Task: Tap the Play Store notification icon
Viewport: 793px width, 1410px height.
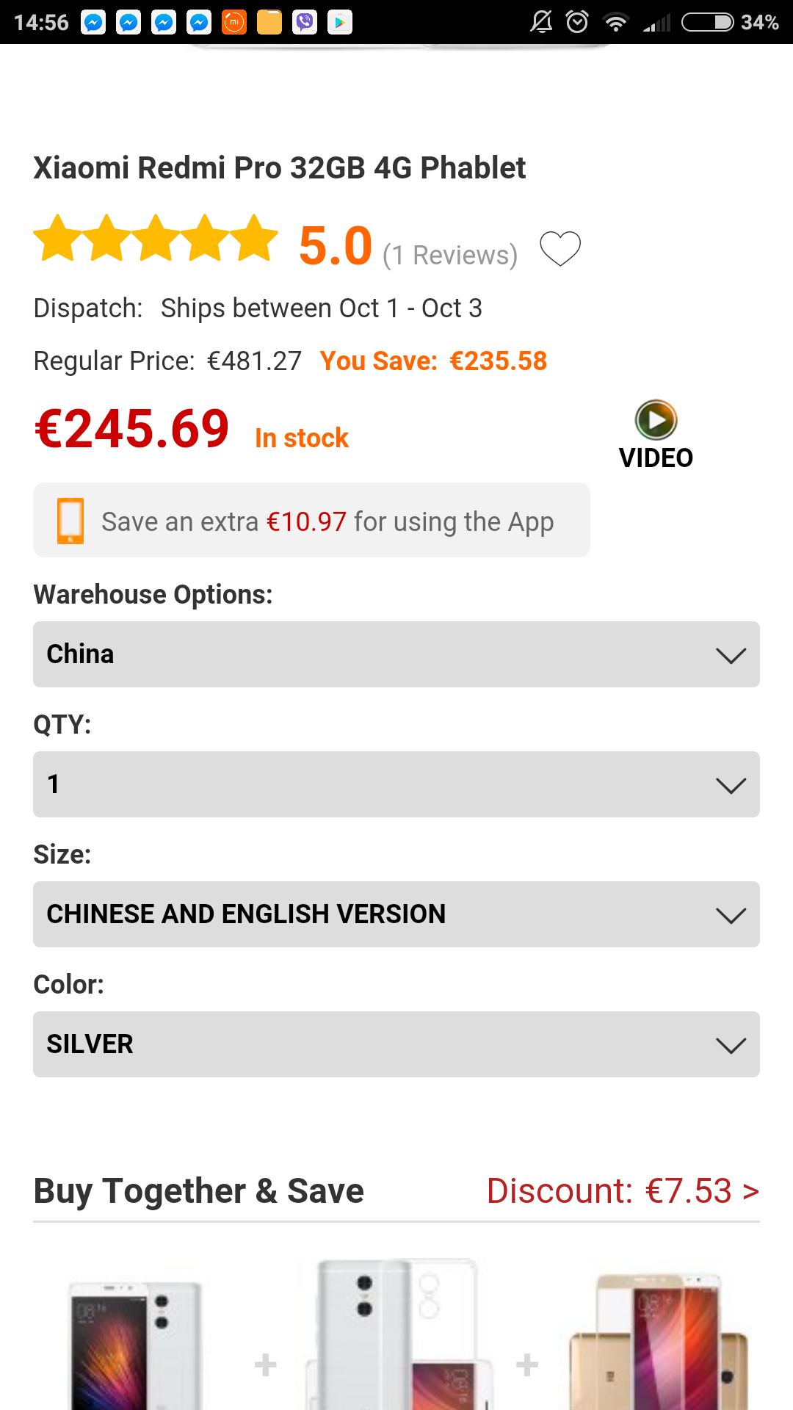Action: pyautogui.click(x=340, y=23)
